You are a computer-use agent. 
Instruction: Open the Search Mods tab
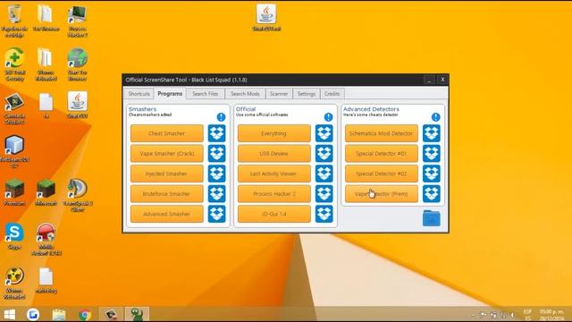[245, 94]
